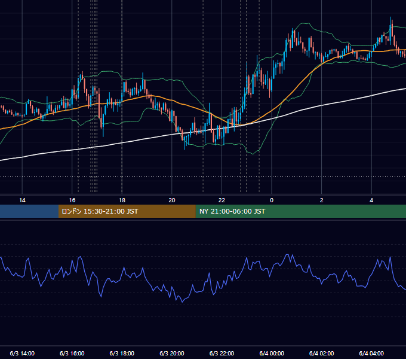Click the 6/3 22:00 date label
The width and height of the screenshot is (406, 359).
[222, 353]
